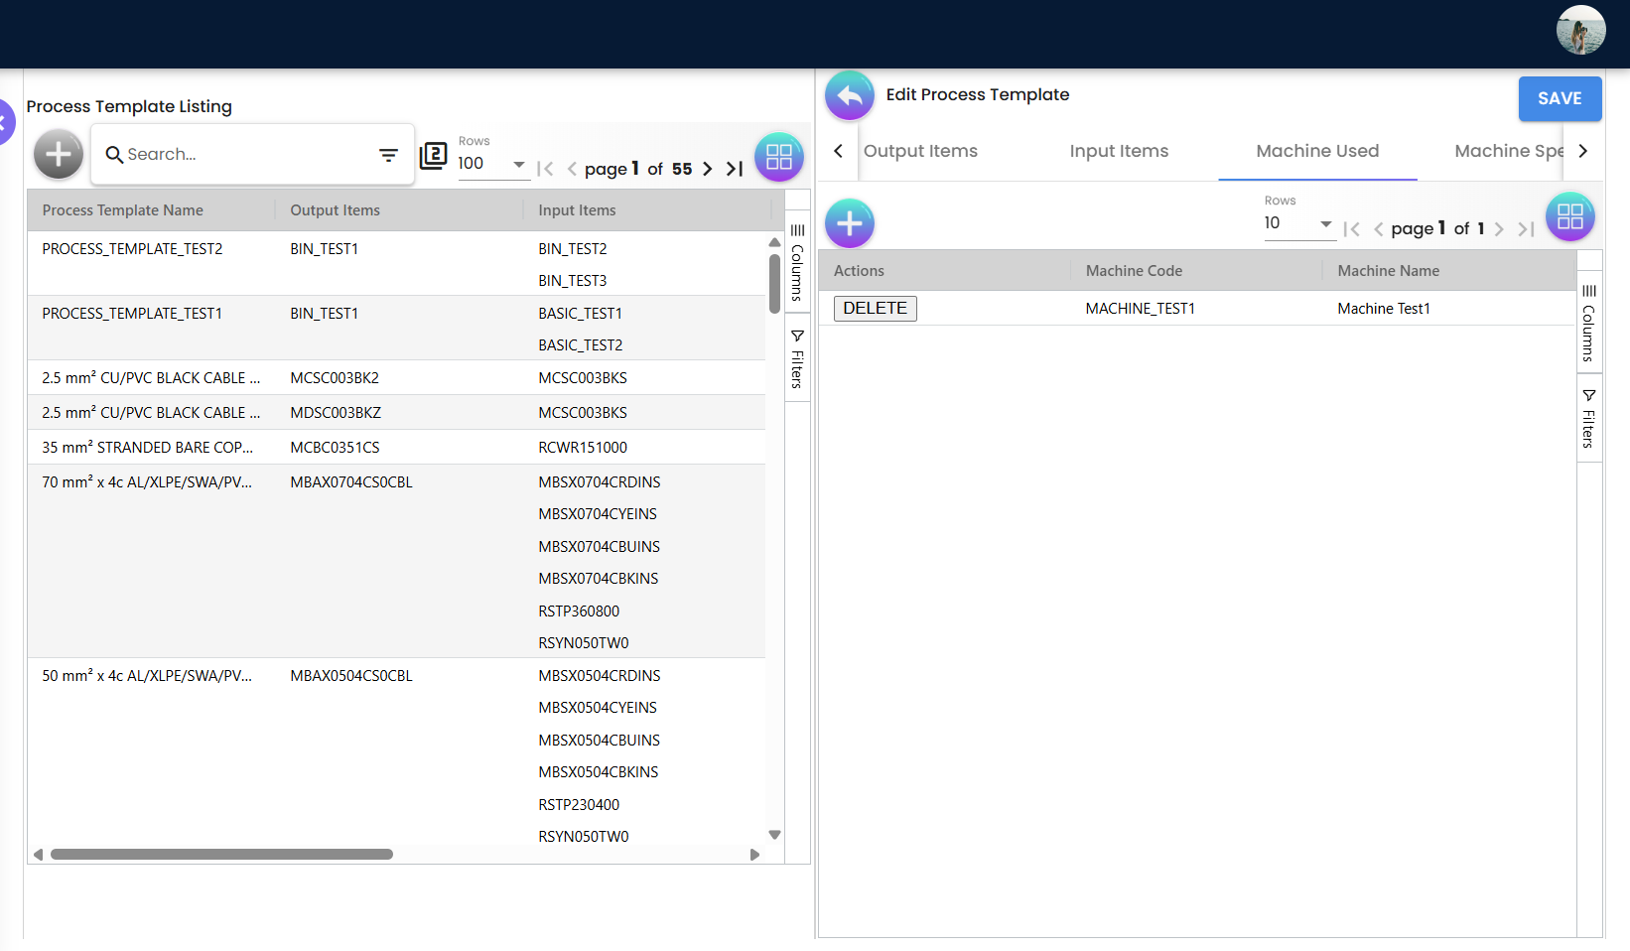This screenshot has height=951, width=1630.
Task: Open the user profile avatar
Action: point(1580,30)
